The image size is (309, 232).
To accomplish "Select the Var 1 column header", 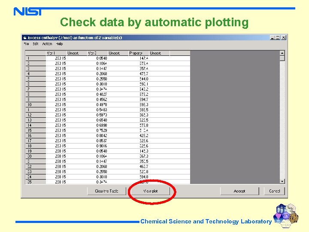I will tap(56, 53).
